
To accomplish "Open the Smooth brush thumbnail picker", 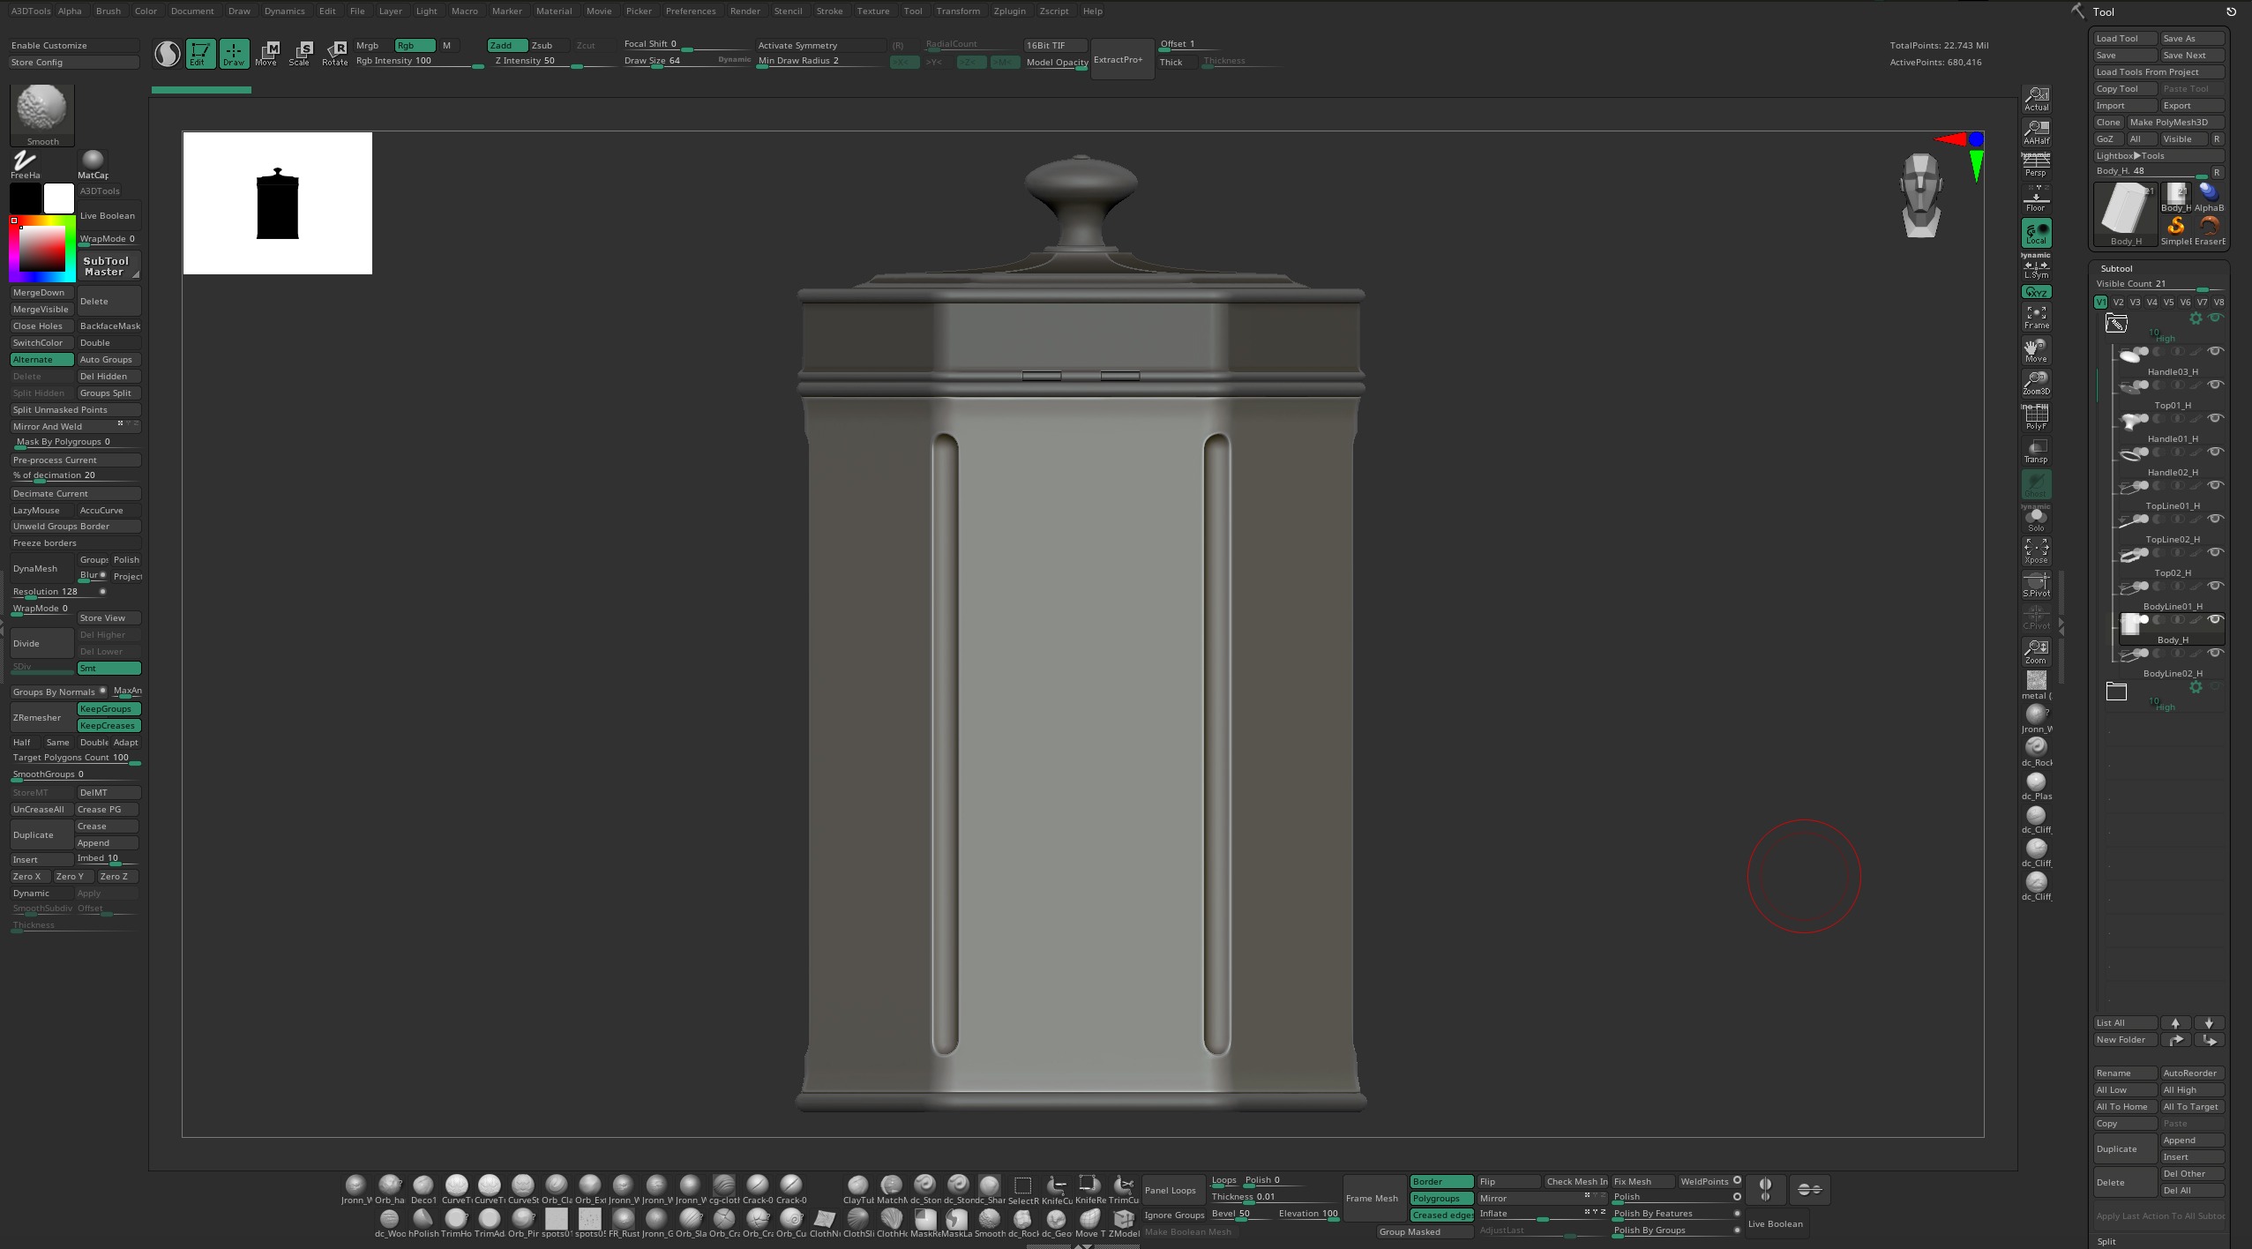I will [x=42, y=115].
